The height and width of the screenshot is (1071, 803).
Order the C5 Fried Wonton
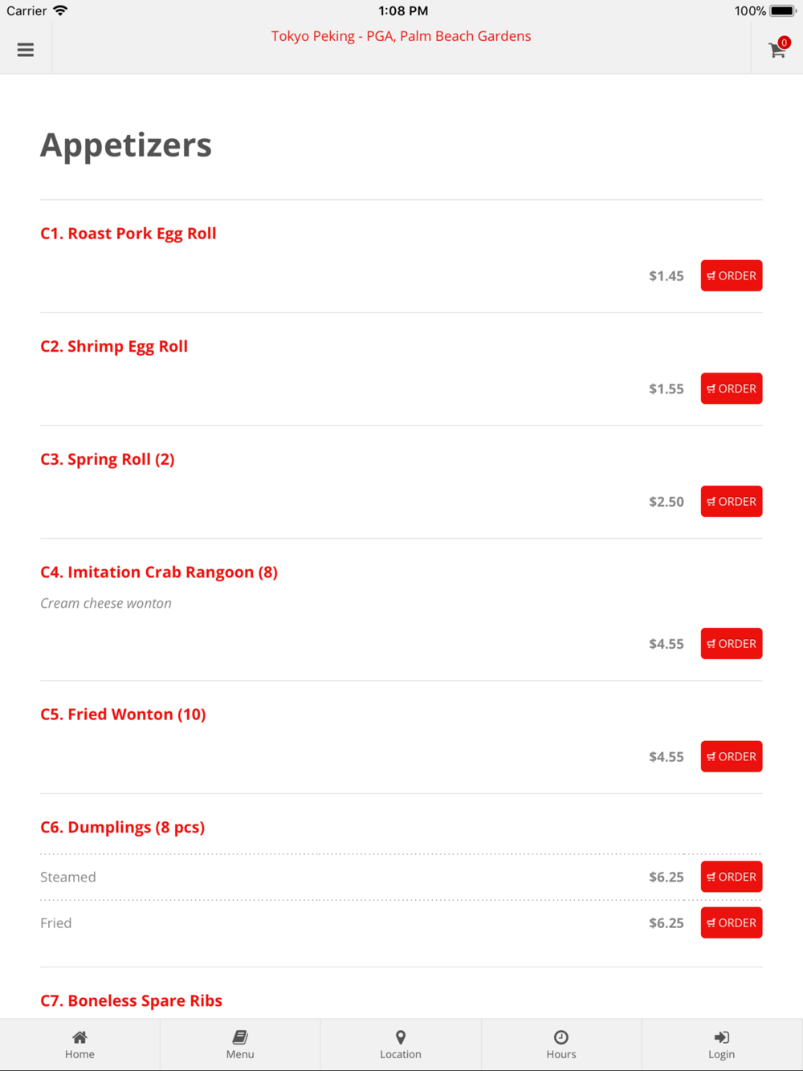732,757
